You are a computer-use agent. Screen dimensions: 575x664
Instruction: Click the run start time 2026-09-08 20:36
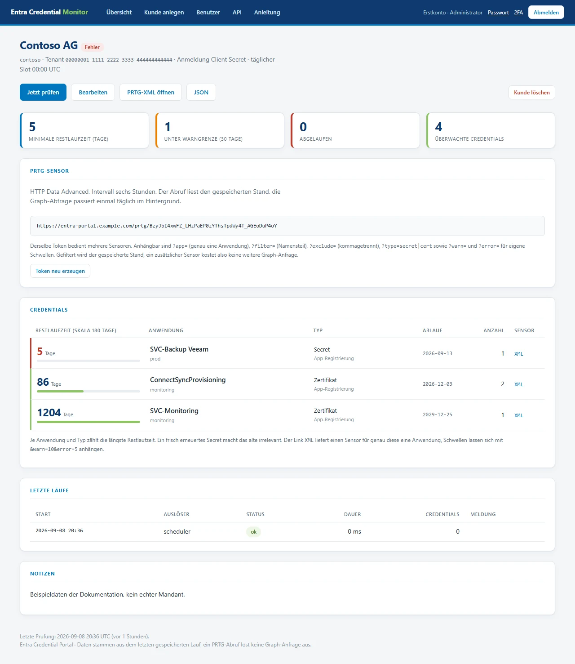(x=59, y=530)
